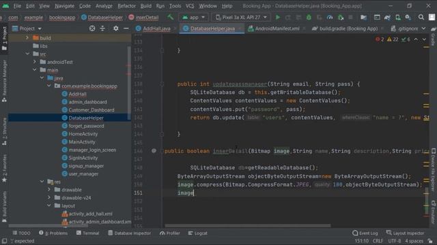Click Select Opened File target icon
This screenshot has width=437, height=245.
92,29
